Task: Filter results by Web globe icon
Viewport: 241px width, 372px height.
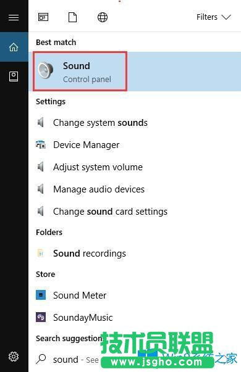Action: pyautogui.click(x=103, y=17)
